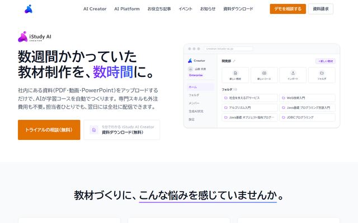The image size is (358, 223).
Task: Open the AI Platform menu item
Action: click(127, 9)
